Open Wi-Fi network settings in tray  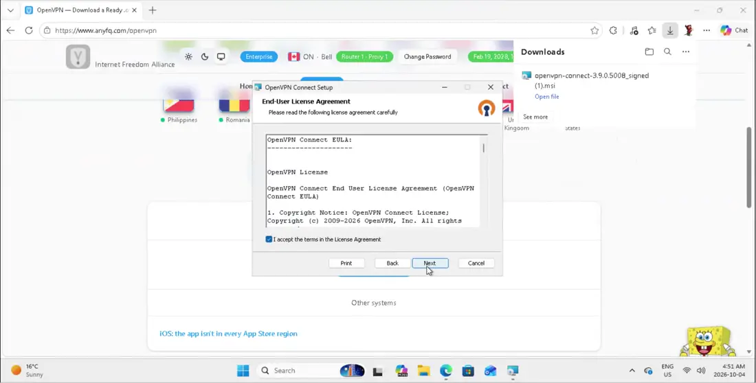tap(687, 371)
